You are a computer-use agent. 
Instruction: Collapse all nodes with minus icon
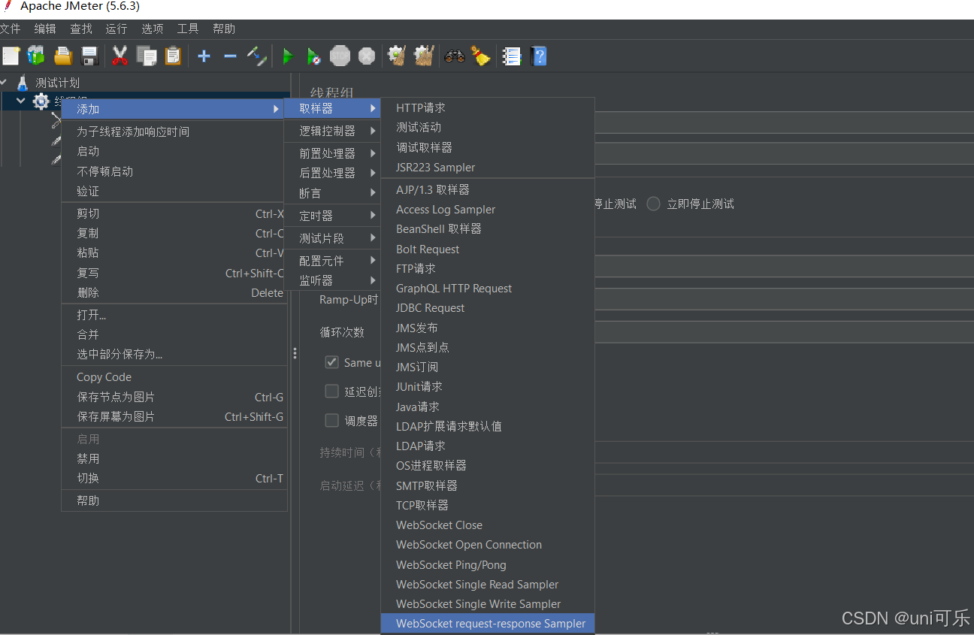coord(231,56)
